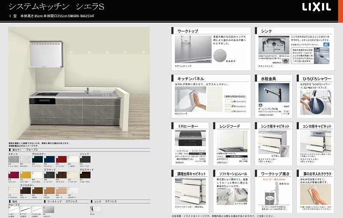
Task: Click the ひろびろシャワー heading
Action: point(317,79)
